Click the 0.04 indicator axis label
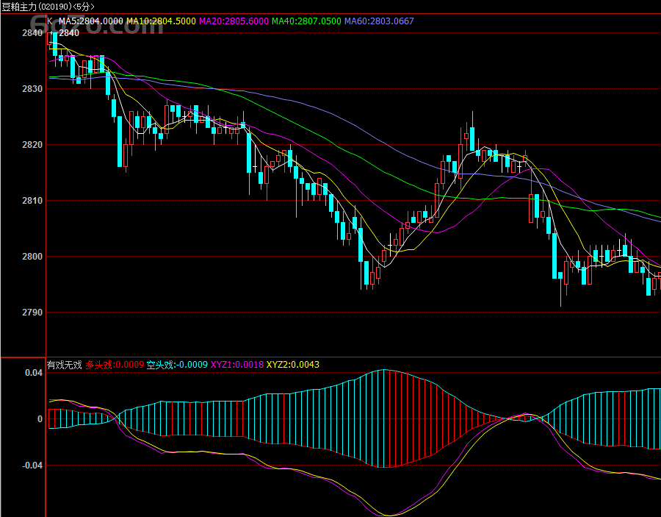This screenshot has width=661, height=517. point(35,373)
